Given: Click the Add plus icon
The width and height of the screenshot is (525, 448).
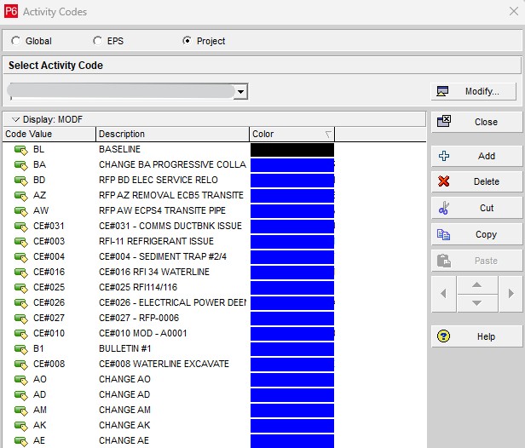Looking at the screenshot, I should [443, 157].
